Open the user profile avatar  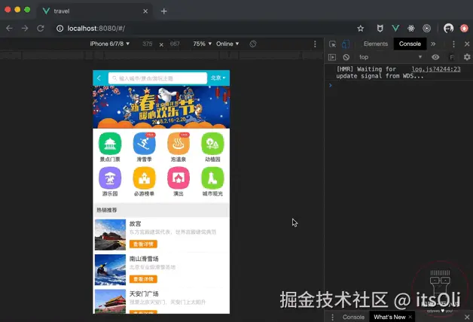click(x=449, y=29)
